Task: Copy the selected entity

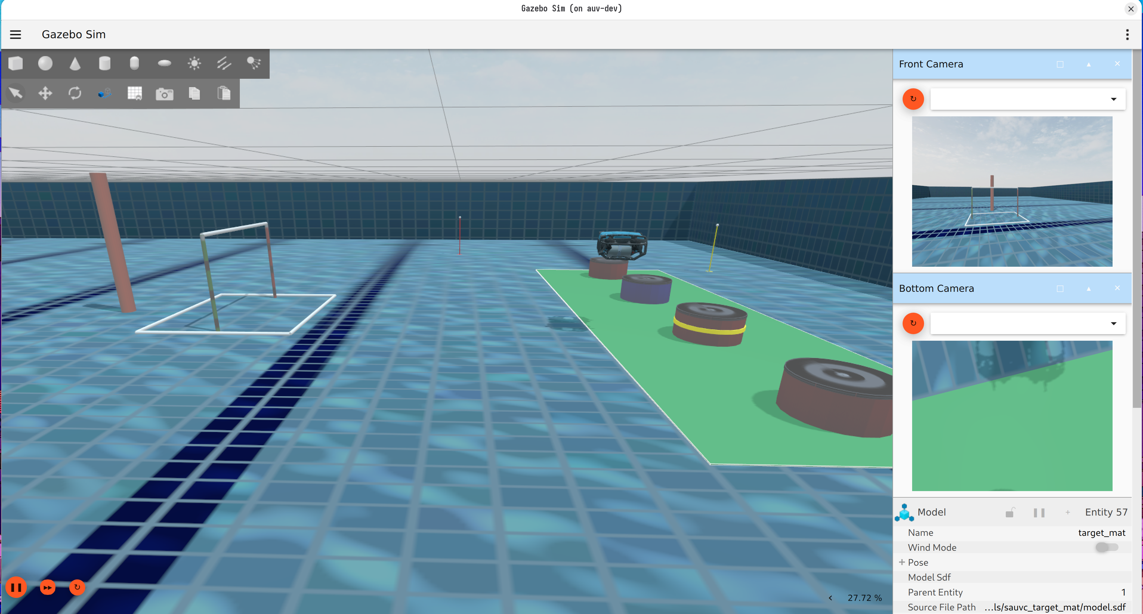Action: click(194, 93)
